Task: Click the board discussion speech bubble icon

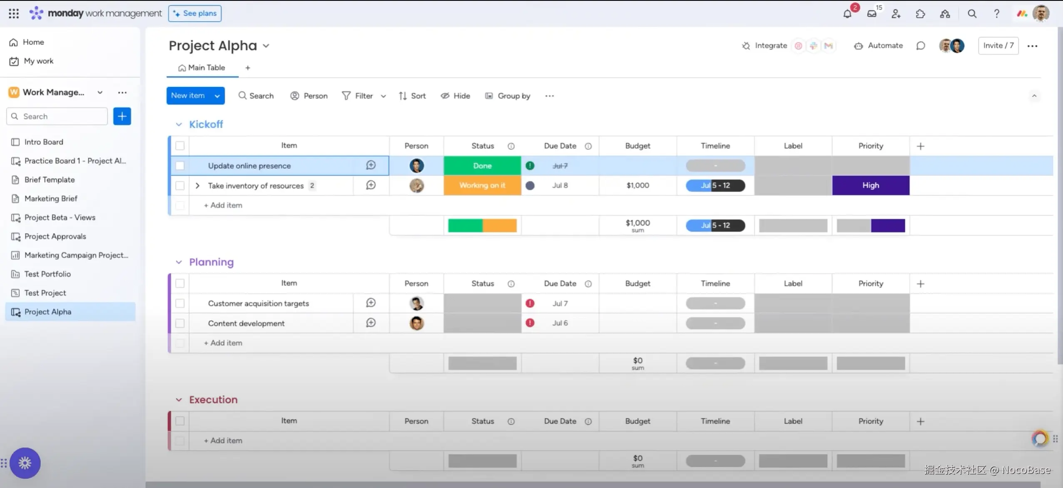Action: pos(921,46)
